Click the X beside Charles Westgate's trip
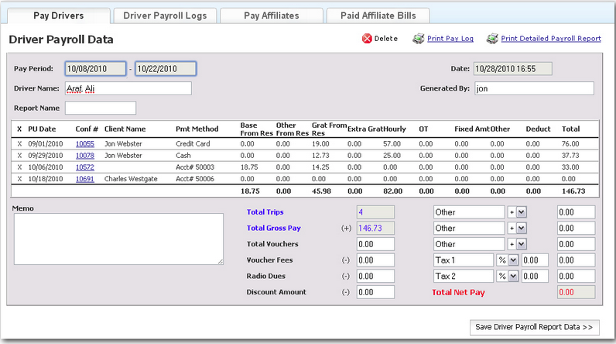 19,178
